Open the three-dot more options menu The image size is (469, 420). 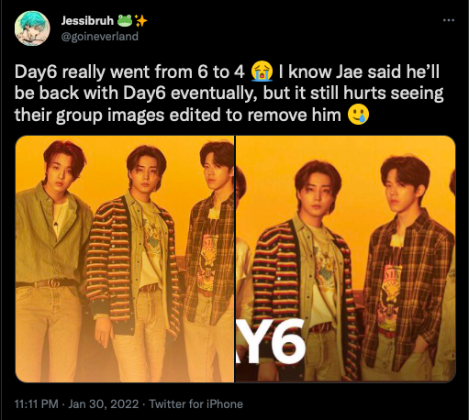[x=449, y=20]
